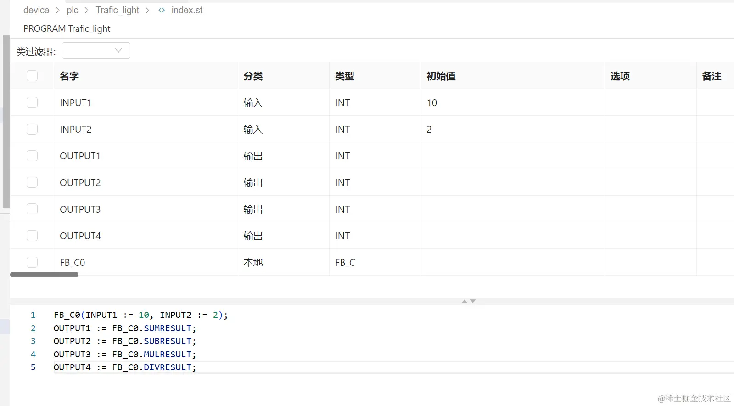The image size is (734, 406).
Task: Click the empty 初始值 cell of FB_C0
Action: click(513, 263)
